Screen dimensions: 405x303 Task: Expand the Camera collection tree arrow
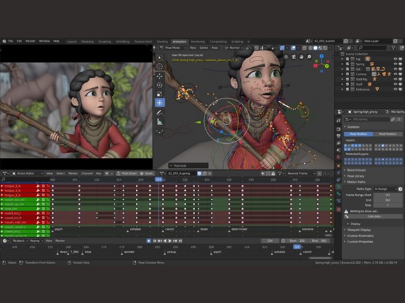click(x=342, y=74)
